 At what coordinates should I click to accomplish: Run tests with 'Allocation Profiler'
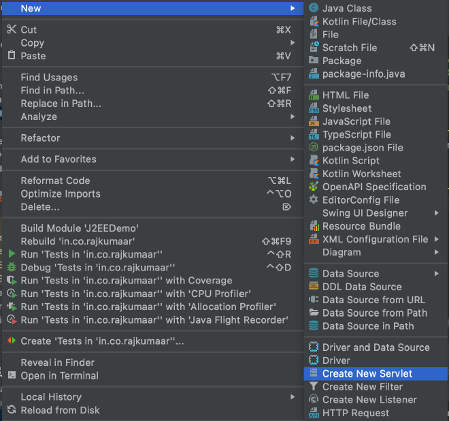coord(152,307)
